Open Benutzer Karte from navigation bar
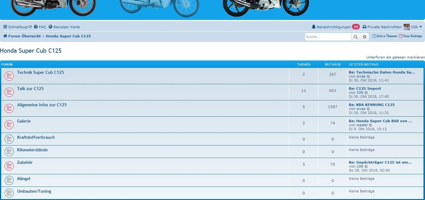Image resolution: width=425 pixels, height=200 pixels. (64, 27)
